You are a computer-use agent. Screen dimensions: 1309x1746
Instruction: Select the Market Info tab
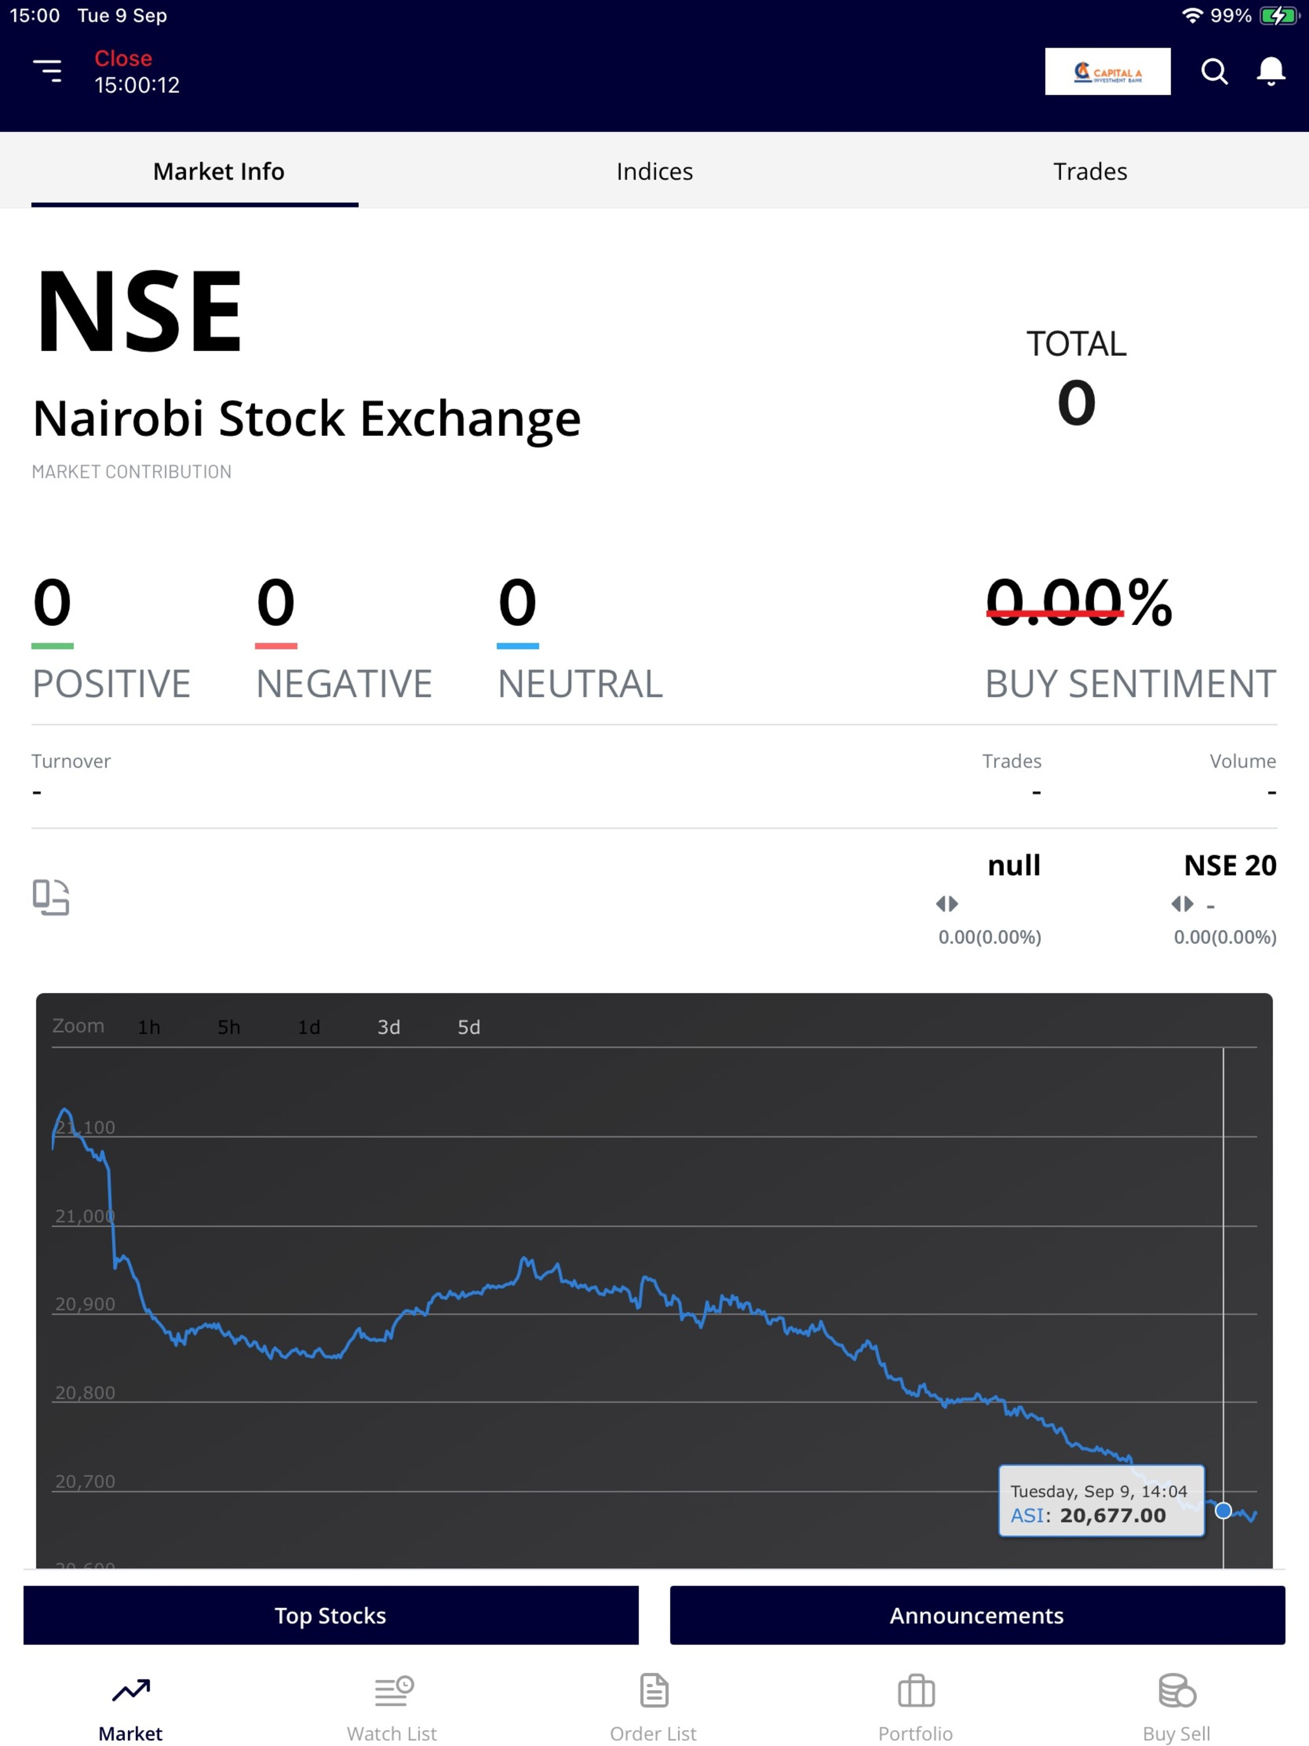(x=219, y=171)
